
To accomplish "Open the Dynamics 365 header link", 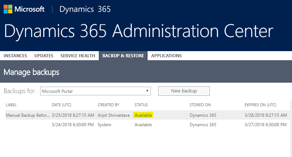I will click(x=85, y=9).
